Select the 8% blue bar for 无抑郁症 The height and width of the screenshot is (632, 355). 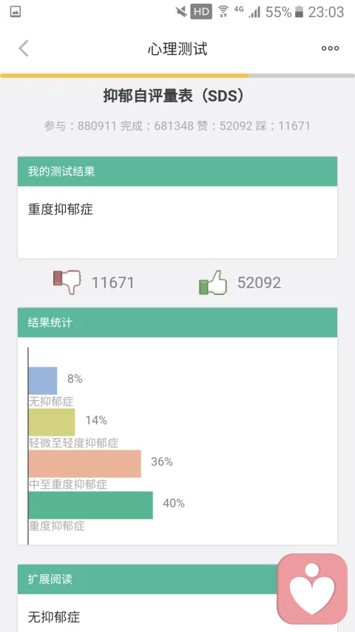(43, 381)
